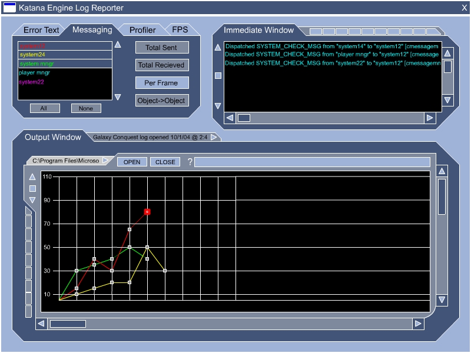This screenshot has width=471, height=353.
Task: Open the Messaging tab
Action: [92, 30]
